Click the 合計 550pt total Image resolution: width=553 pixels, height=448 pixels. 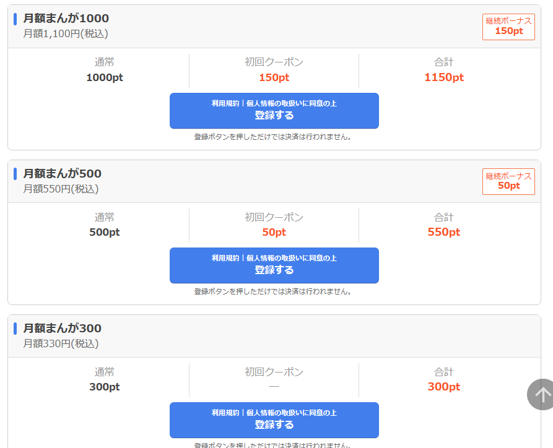pyautogui.click(x=443, y=232)
